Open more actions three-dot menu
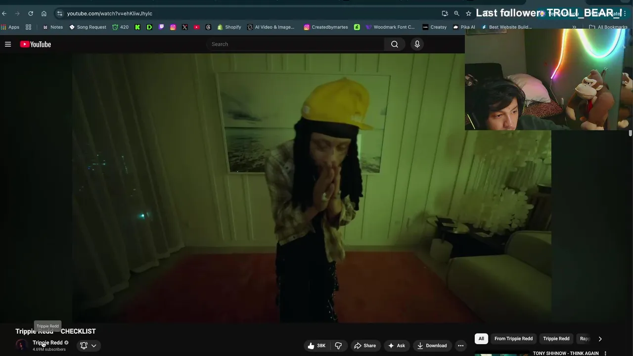Viewport: 633px width, 356px height. (460, 346)
